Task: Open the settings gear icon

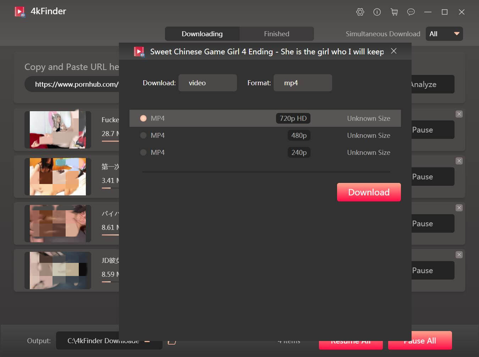Action: pos(360,12)
